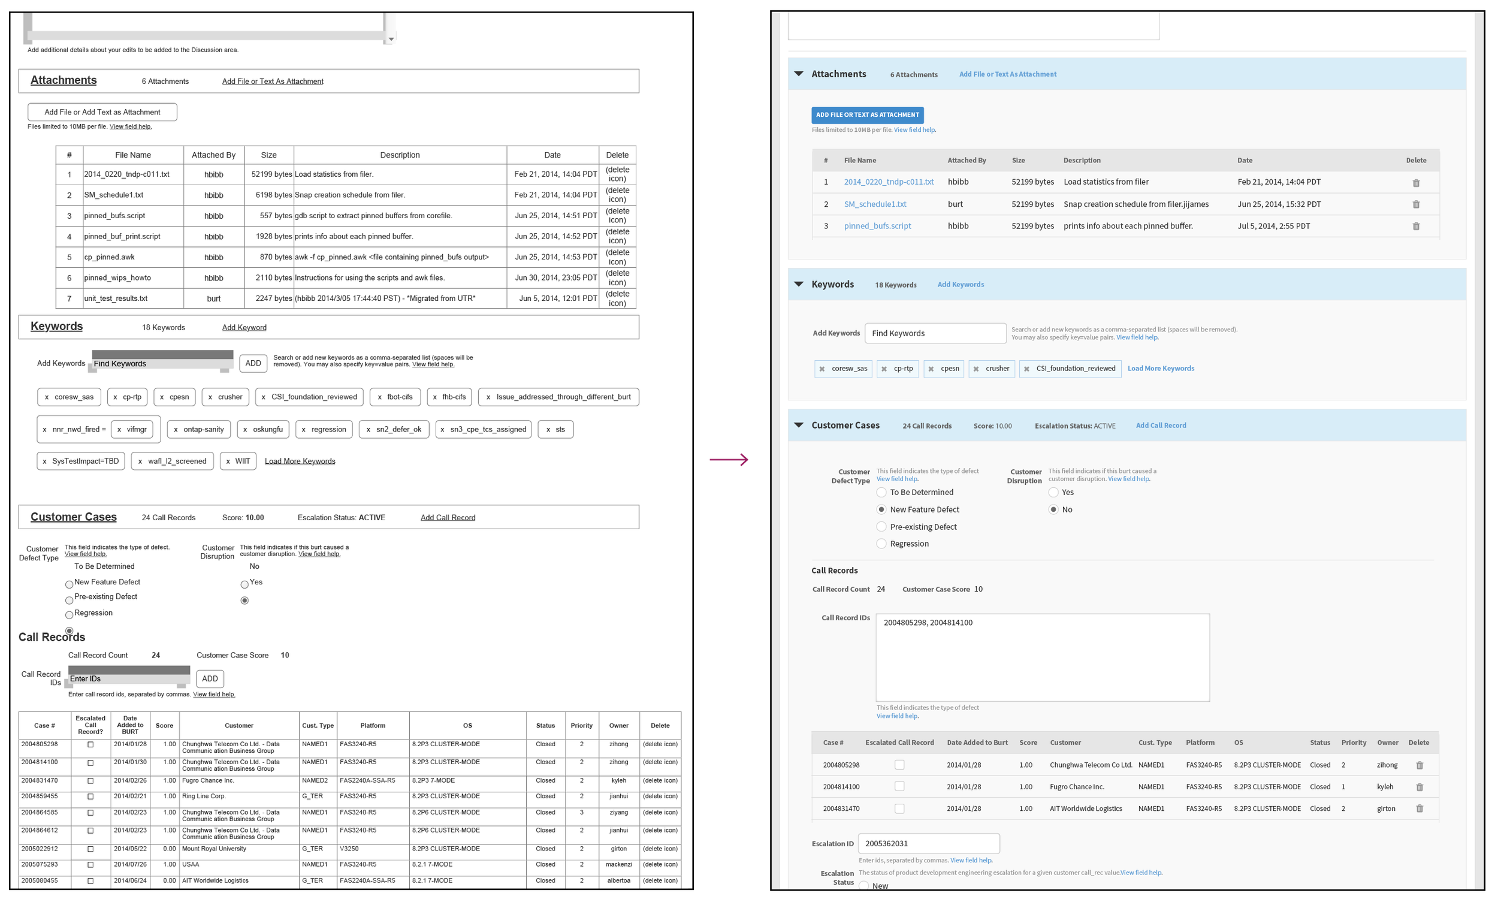Remove vifmgr keyword x in wireframe

pyautogui.click(x=119, y=429)
